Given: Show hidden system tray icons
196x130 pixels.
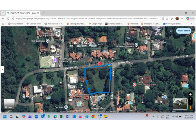Looking at the screenshot, I should (153, 117).
